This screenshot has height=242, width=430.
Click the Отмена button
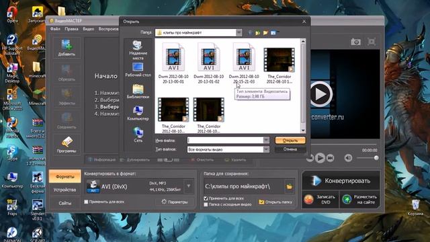coord(290,149)
